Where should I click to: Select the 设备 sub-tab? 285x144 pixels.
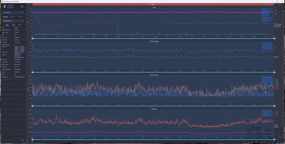click(7, 25)
